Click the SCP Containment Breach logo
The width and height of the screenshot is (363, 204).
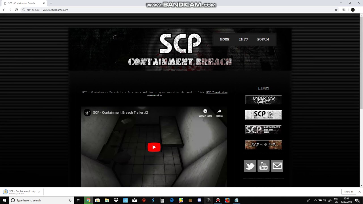pos(180,50)
